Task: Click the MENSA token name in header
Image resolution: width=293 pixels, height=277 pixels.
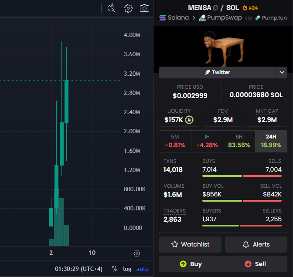Action: coord(200,8)
